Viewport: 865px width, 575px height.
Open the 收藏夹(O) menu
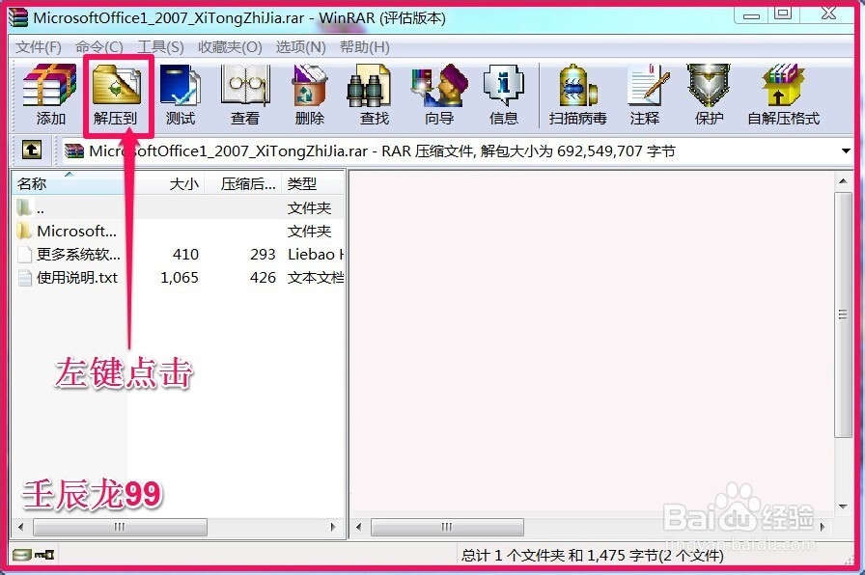(x=230, y=47)
